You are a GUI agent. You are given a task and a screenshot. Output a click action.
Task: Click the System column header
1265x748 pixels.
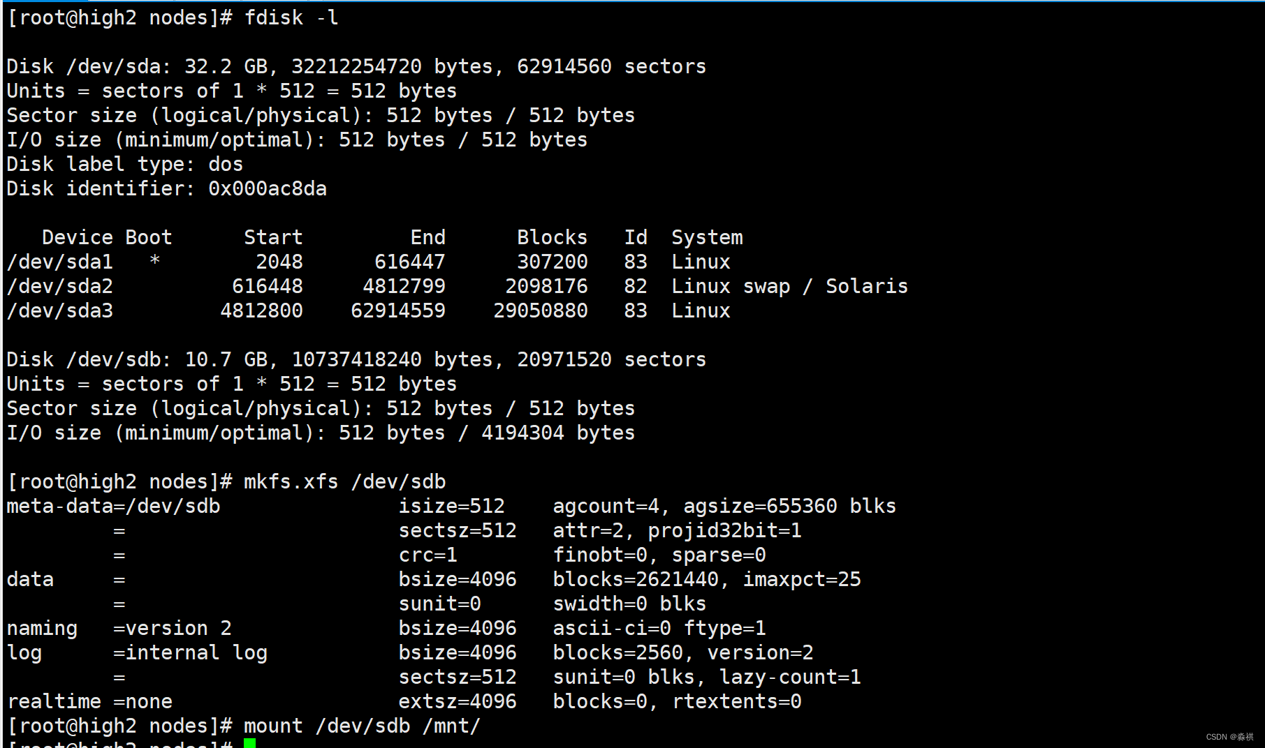[x=707, y=237]
